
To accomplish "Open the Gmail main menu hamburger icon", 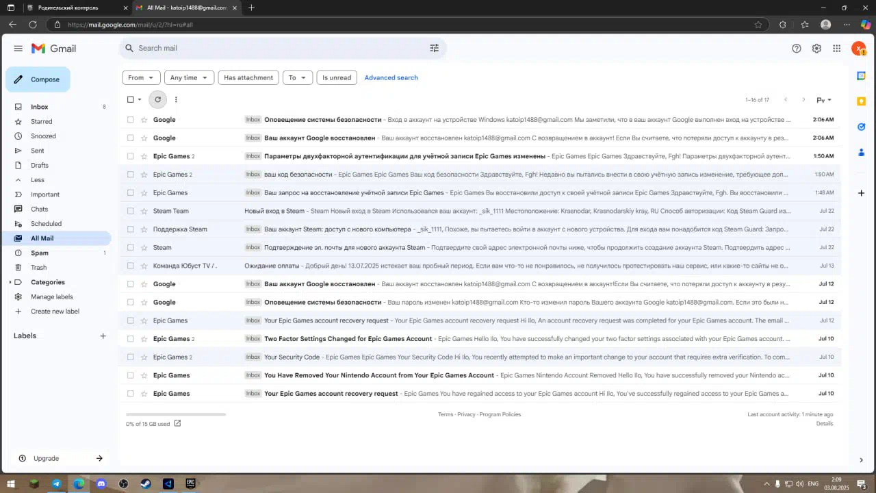I will click(18, 49).
